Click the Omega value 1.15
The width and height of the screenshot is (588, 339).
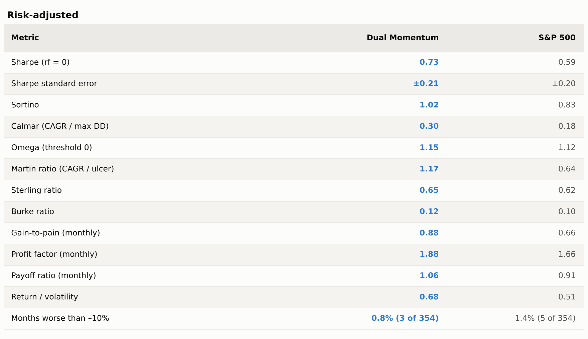pos(429,148)
